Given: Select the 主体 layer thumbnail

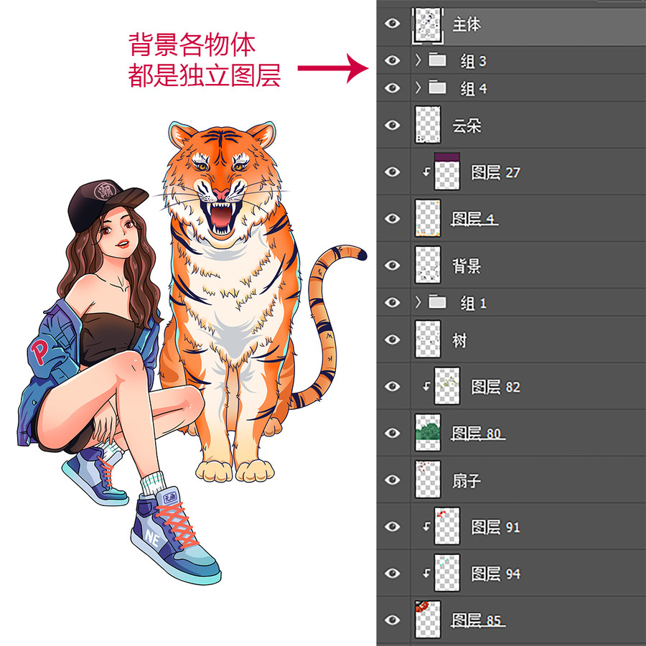Looking at the screenshot, I should coord(428,24).
